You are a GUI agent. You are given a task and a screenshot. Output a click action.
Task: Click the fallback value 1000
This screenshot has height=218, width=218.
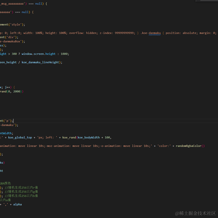coord(64,54)
